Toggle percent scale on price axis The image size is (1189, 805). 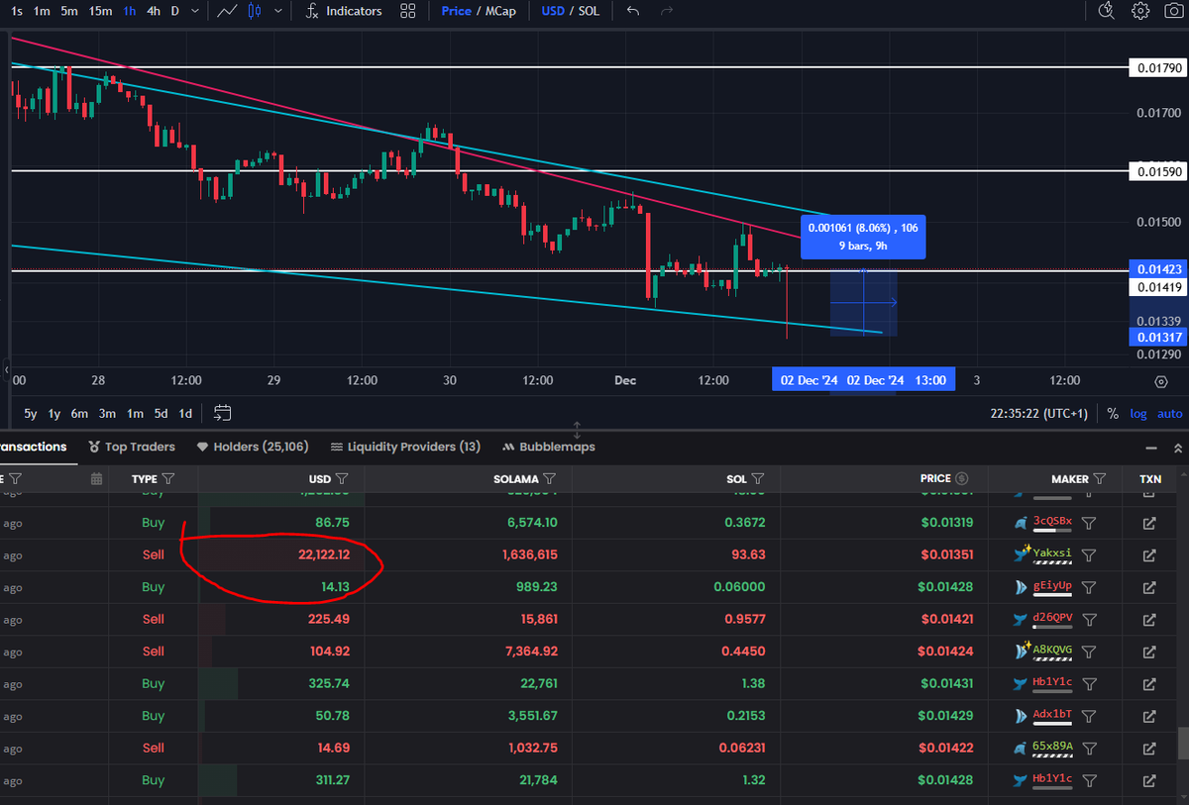1113,413
